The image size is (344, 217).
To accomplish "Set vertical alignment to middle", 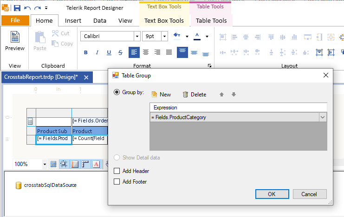I will point(194,52).
